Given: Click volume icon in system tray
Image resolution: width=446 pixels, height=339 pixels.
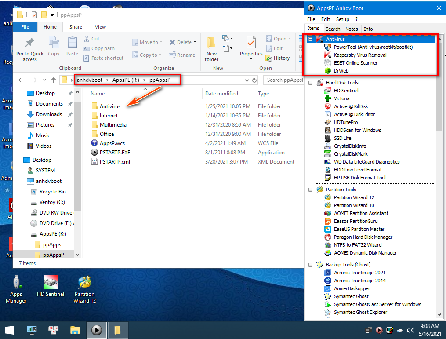Looking at the screenshot, I should pos(410,330).
